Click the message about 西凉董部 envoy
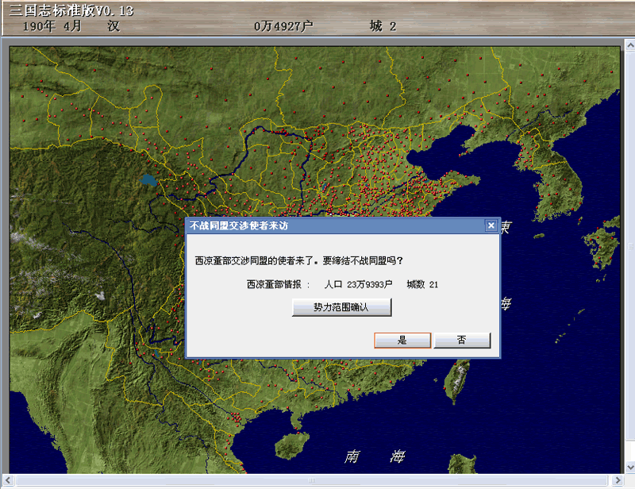The image size is (635, 489). 299,261
